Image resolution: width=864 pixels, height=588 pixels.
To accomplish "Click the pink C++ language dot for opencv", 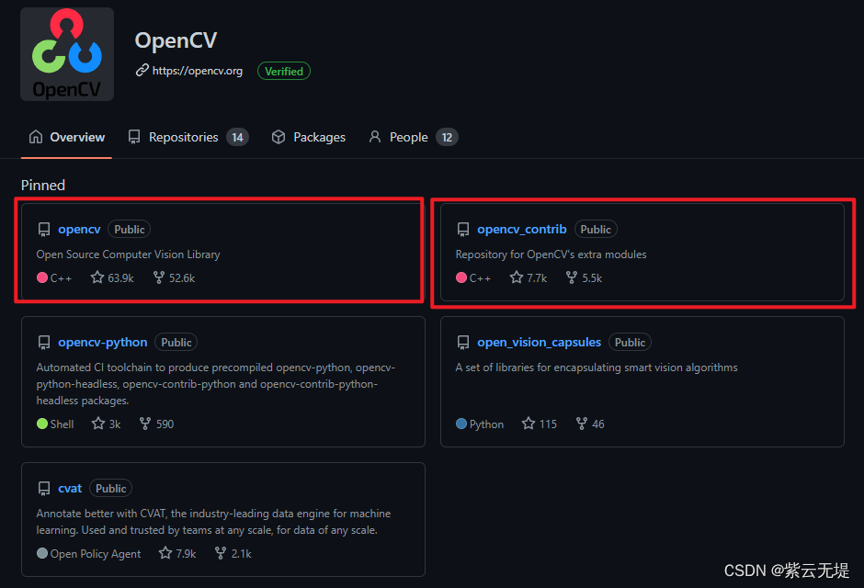I will click(42, 277).
